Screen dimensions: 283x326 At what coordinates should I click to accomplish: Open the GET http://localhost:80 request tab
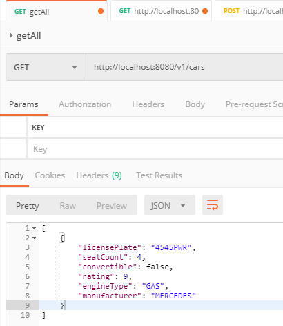tap(161, 11)
